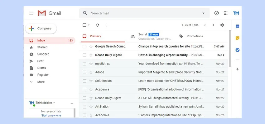This screenshot has height=124, width=265.
Task: Select the ArtStation email checkbox
Action: (x=84, y=107)
